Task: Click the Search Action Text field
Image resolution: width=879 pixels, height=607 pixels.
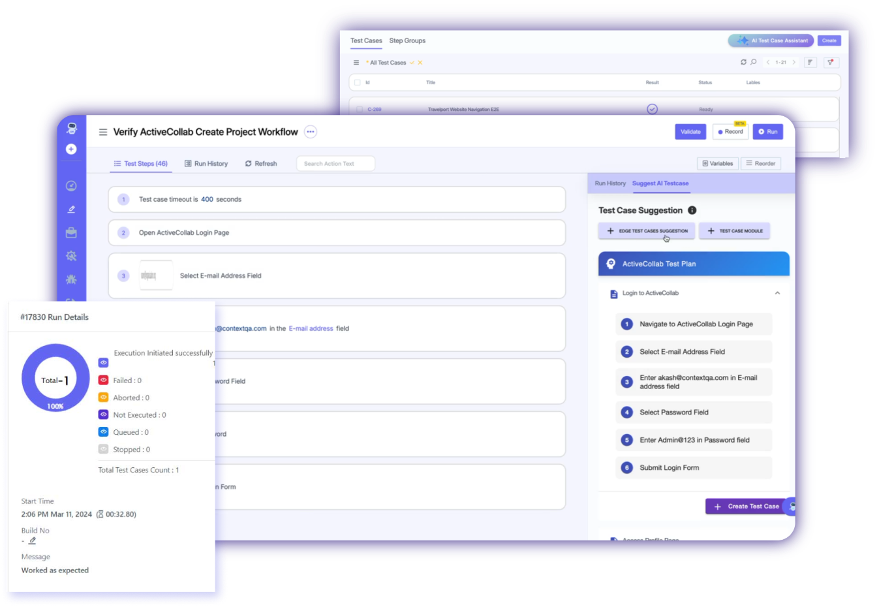Action: 335,164
